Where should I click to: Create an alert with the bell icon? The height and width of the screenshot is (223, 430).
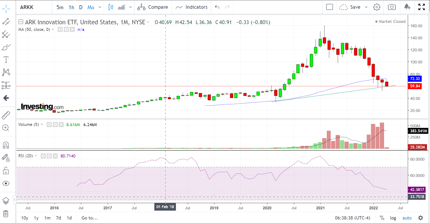[407, 7]
